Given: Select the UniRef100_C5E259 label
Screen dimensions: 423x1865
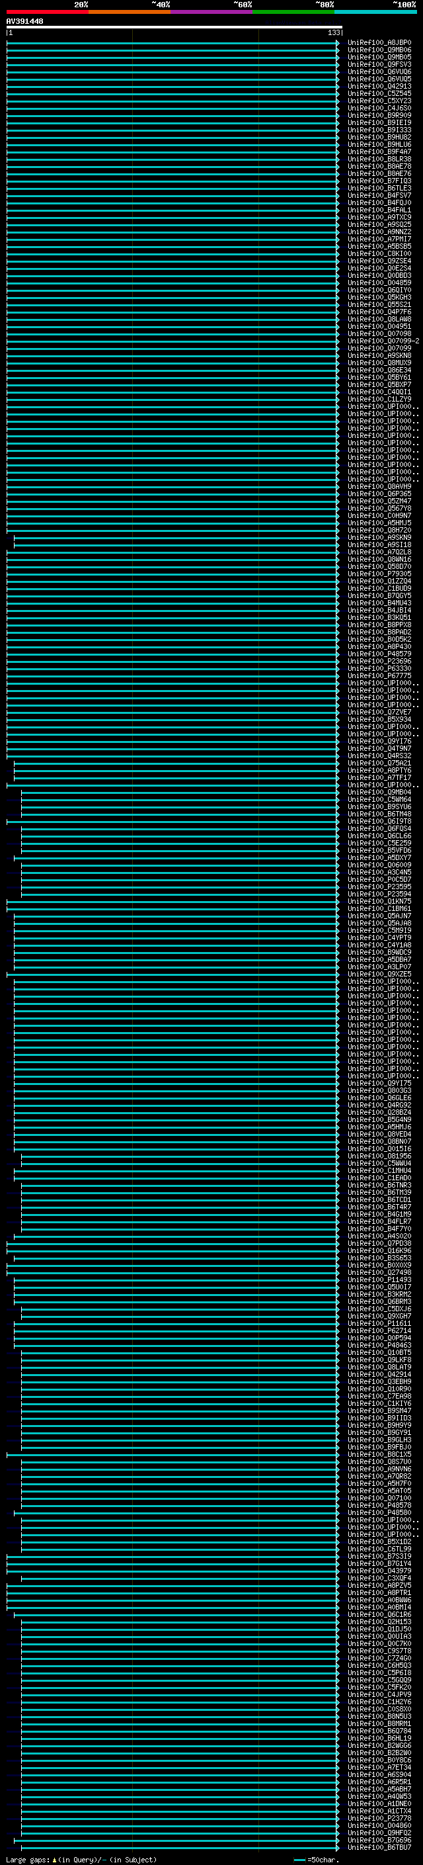Looking at the screenshot, I should click(379, 843).
